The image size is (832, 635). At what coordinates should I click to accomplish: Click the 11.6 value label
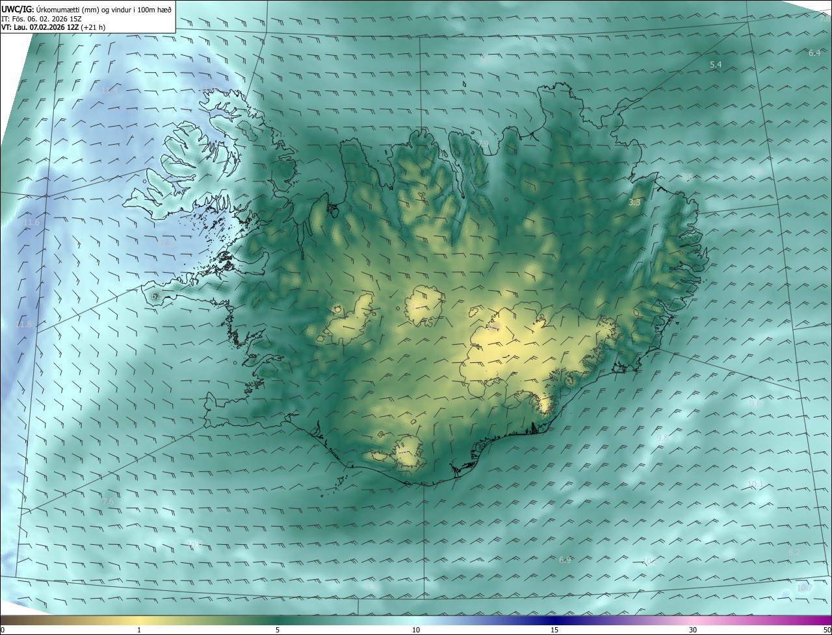(x=31, y=223)
